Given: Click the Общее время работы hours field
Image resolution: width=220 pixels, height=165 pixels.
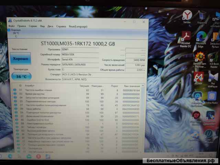Looking at the screenshot, I should 135,70.
